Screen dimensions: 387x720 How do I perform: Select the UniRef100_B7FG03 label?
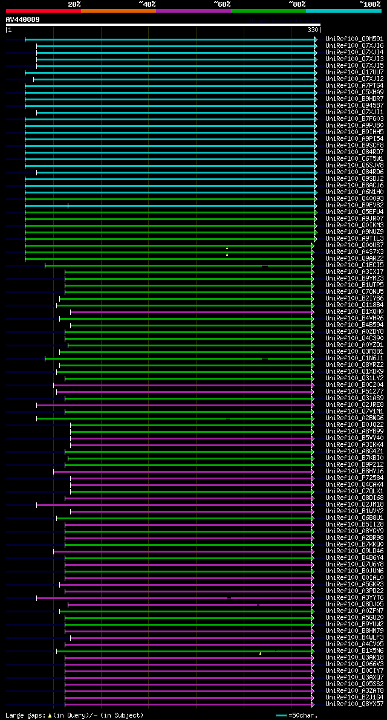point(354,119)
